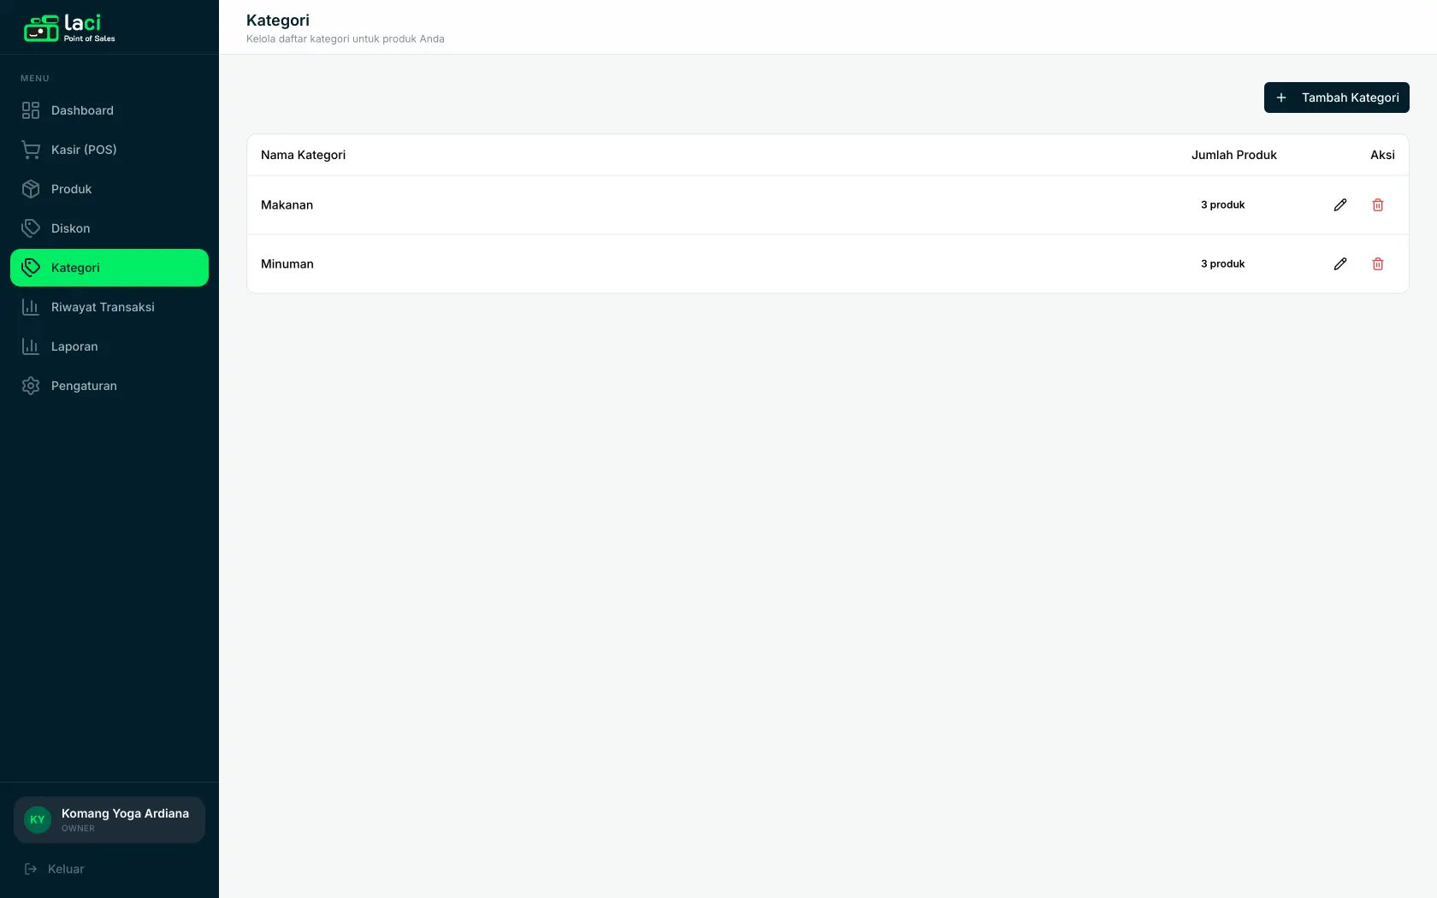The height and width of the screenshot is (898, 1437).
Task: Click the MENU section label
Action: point(35,79)
